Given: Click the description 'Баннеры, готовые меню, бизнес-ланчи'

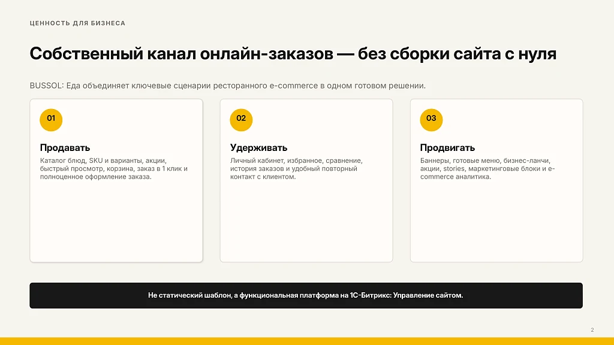Looking at the screenshot, I should (x=487, y=168).
